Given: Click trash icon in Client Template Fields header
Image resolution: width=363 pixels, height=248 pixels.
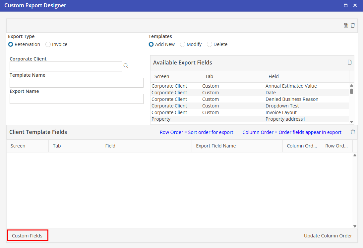Looking at the screenshot, I should pyautogui.click(x=353, y=132).
